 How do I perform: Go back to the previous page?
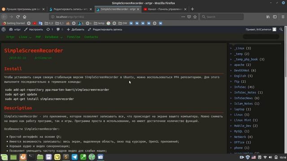pos(4,17)
